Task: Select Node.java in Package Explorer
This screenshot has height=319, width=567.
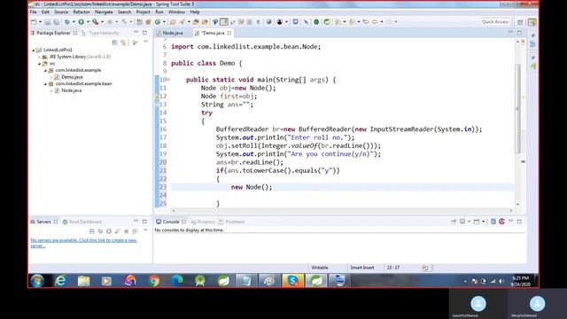Action: click(x=71, y=90)
